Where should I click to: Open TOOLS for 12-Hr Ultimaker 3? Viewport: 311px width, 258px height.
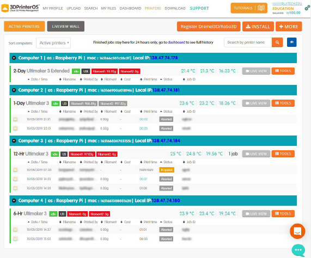coord(283,154)
